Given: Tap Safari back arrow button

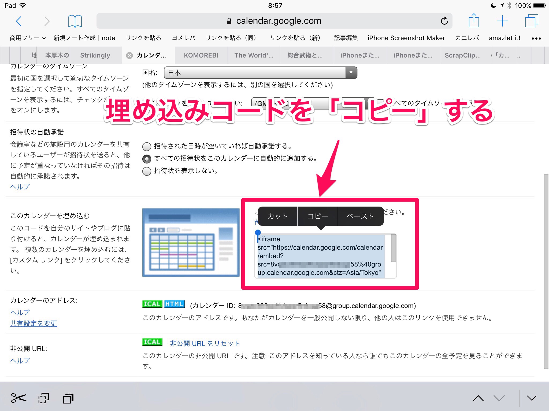Looking at the screenshot, I should [x=19, y=21].
